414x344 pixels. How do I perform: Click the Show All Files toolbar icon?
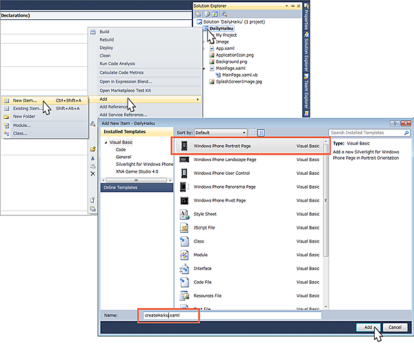pyautogui.click(x=206, y=13)
